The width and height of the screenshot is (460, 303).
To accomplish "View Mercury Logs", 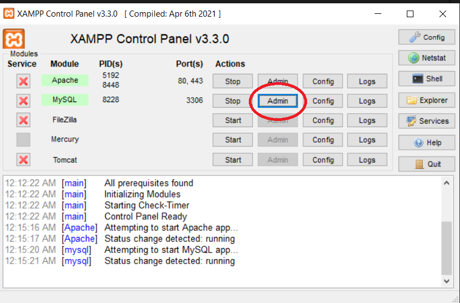I will (367, 140).
